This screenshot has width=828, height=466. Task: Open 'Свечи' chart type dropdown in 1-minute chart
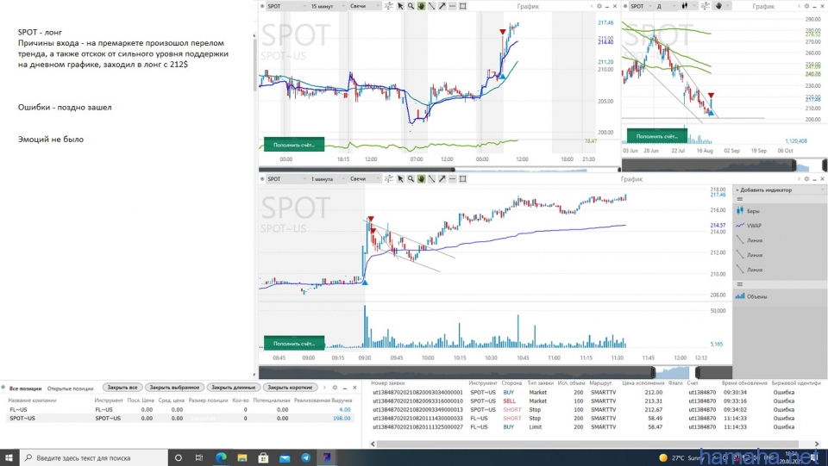[x=364, y=179]
